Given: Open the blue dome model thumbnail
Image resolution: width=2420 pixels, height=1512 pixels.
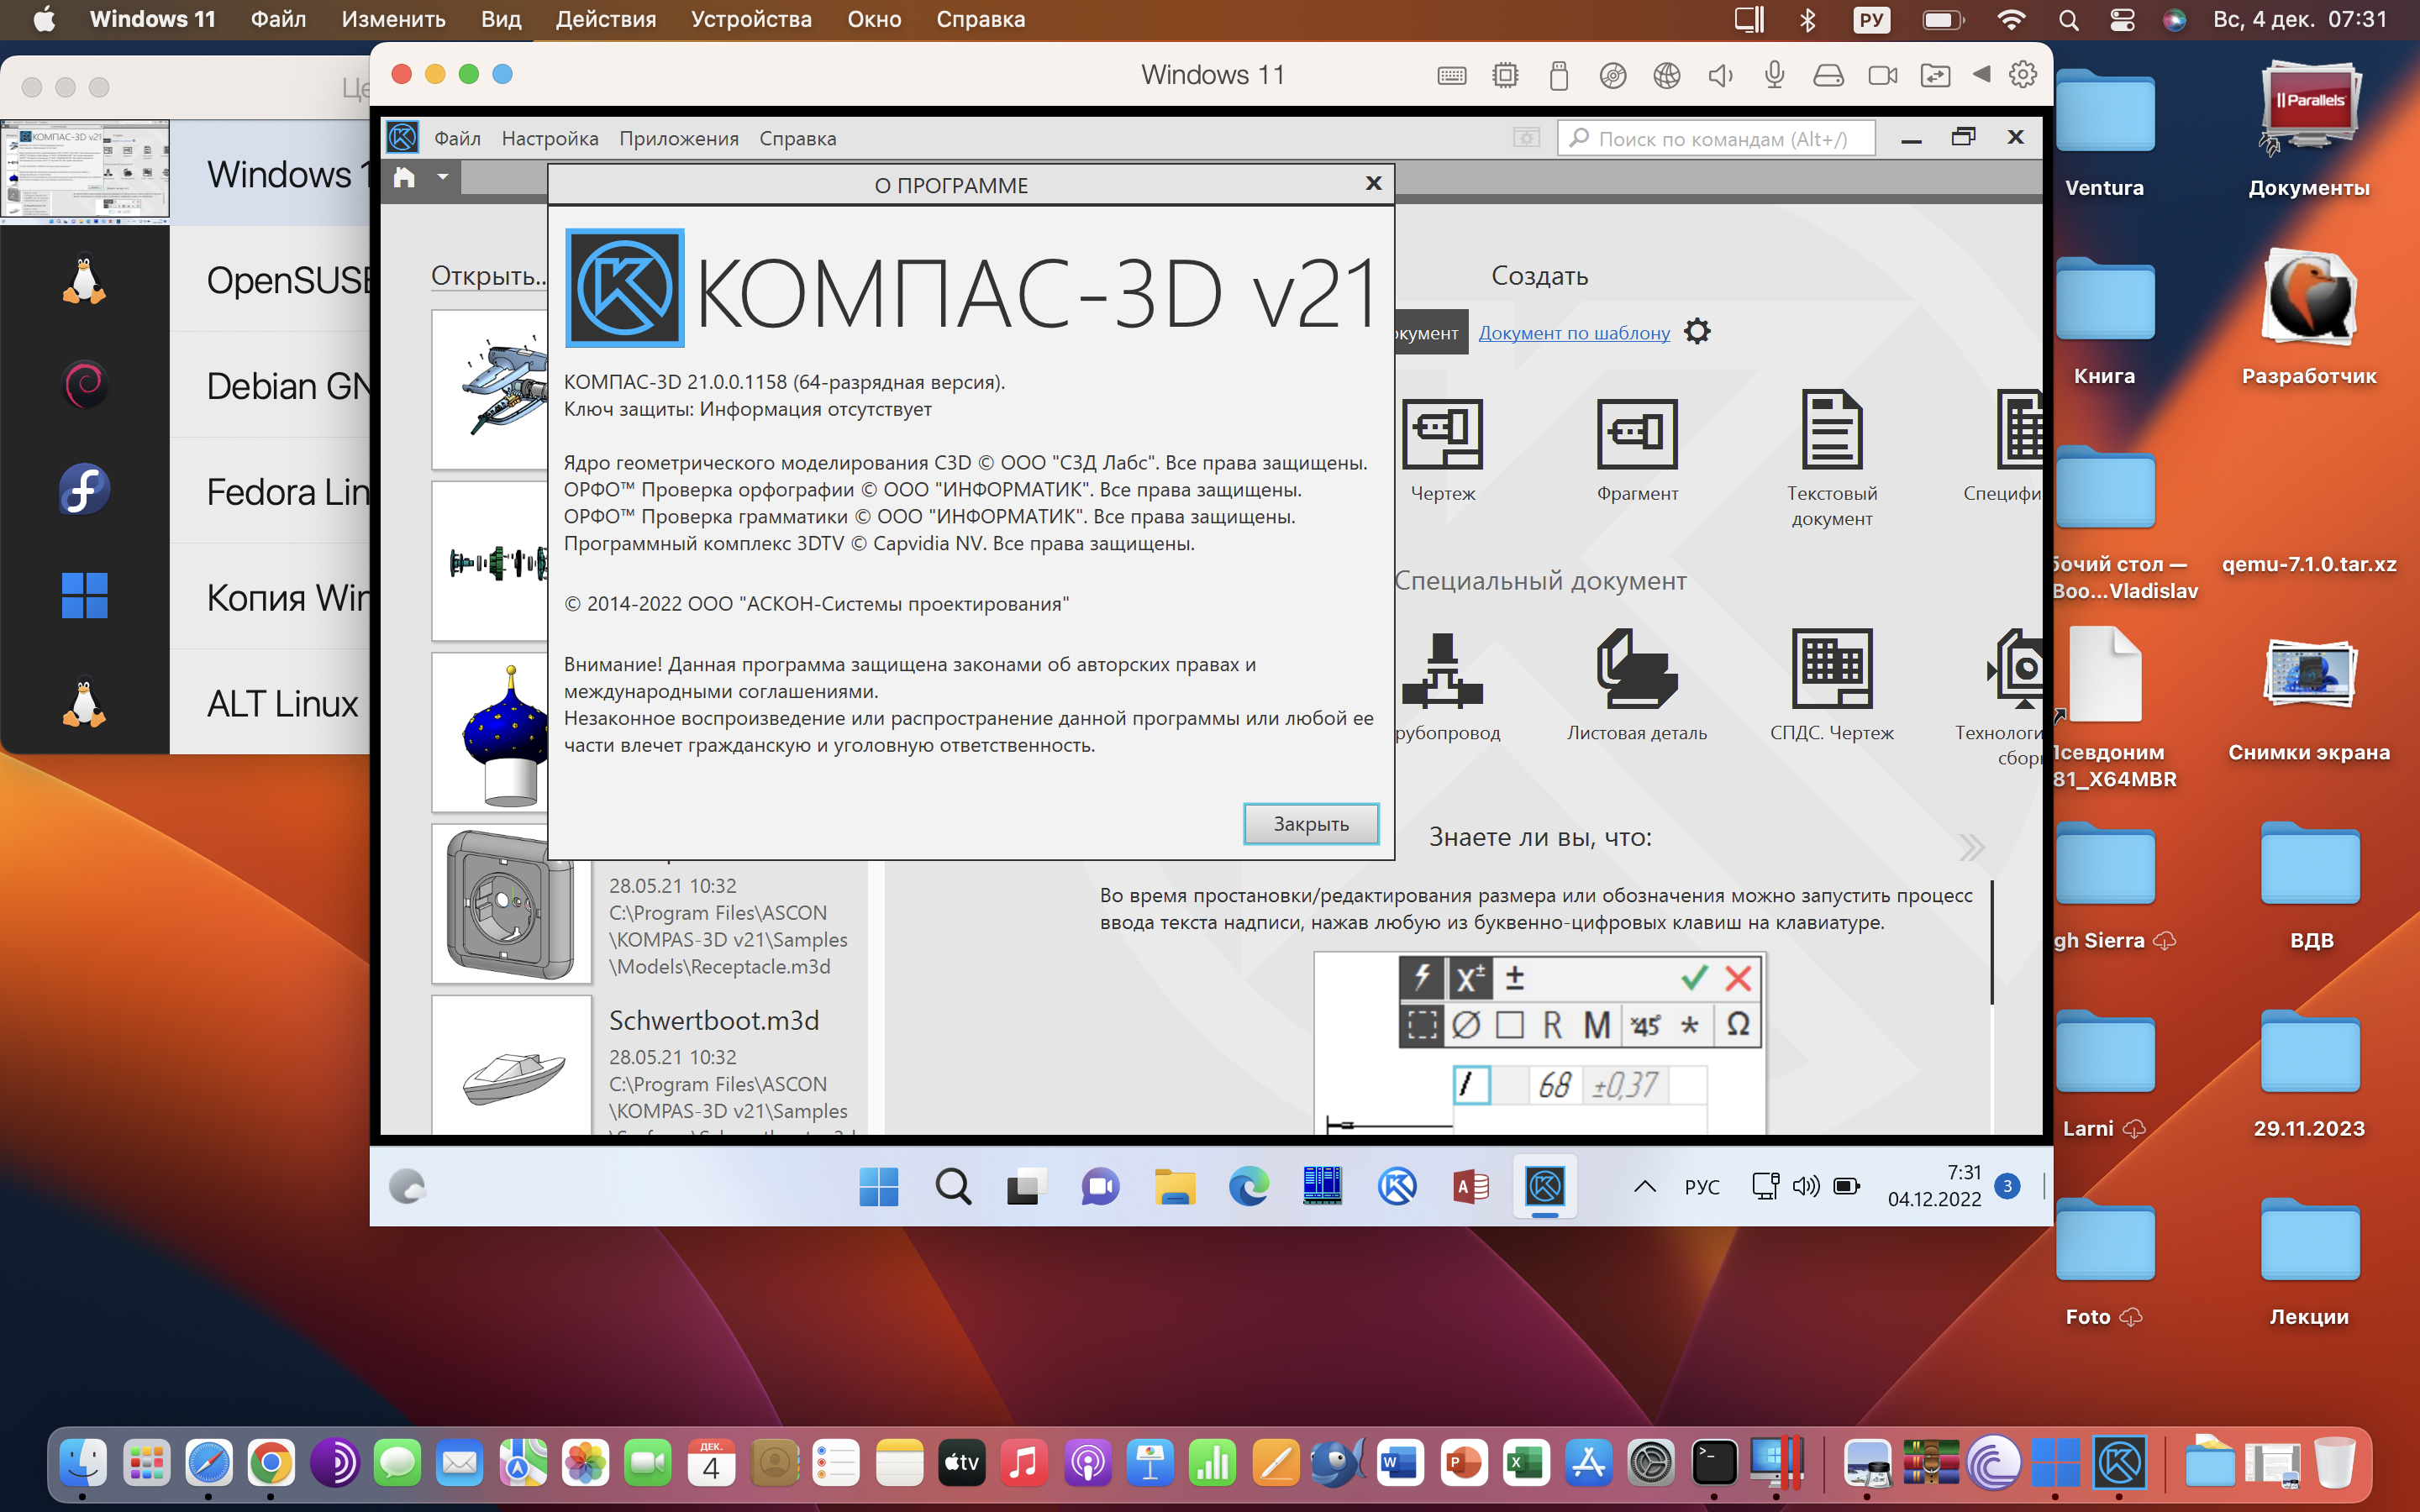Looking at the screenshot, I should [490, 732].
